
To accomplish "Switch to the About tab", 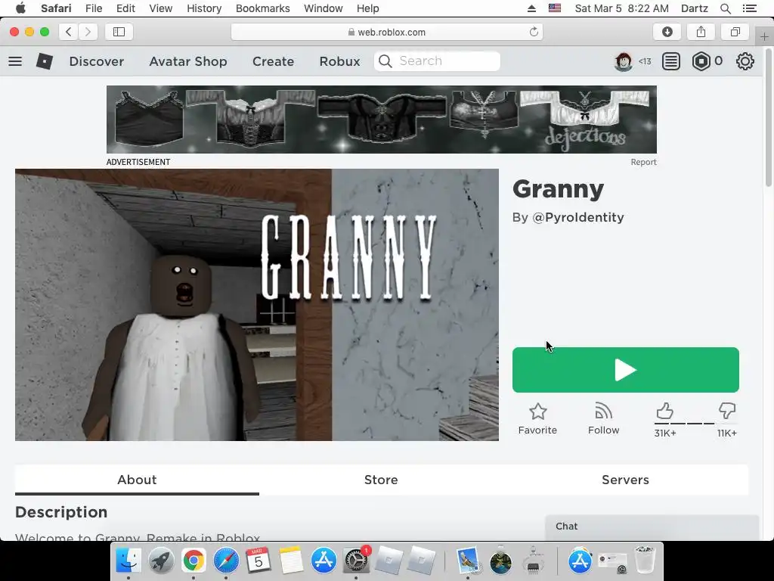I will (137, 480).
